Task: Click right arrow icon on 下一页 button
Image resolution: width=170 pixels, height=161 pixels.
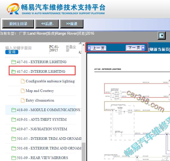Action: (x=143, y=48)
